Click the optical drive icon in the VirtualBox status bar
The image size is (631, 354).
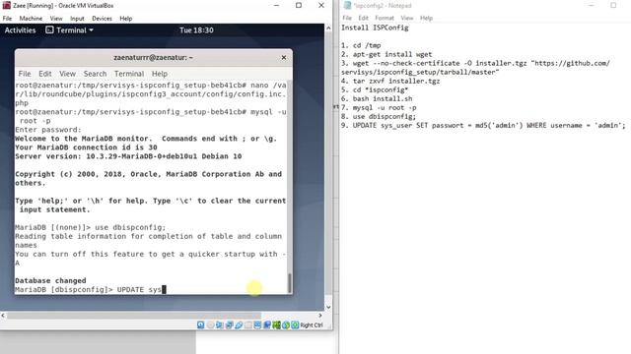(x=210, y=325)
